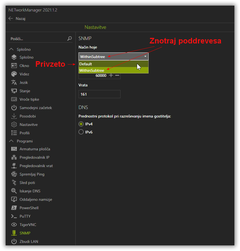Click the PowerShell icon
Image resolution: width=240 pixels, height=251 pixels.
point(14,208)
